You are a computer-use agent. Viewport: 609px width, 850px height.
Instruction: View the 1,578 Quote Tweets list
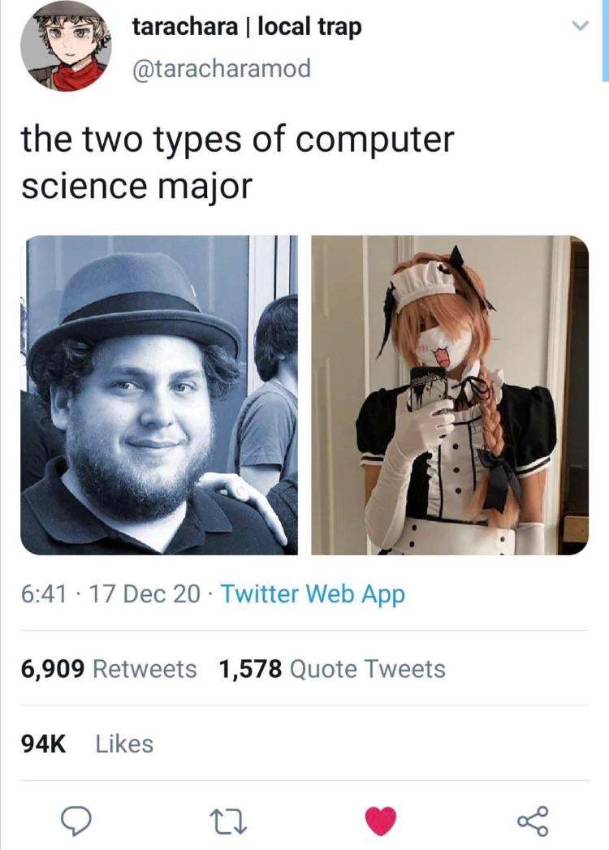tap(332, 668)
